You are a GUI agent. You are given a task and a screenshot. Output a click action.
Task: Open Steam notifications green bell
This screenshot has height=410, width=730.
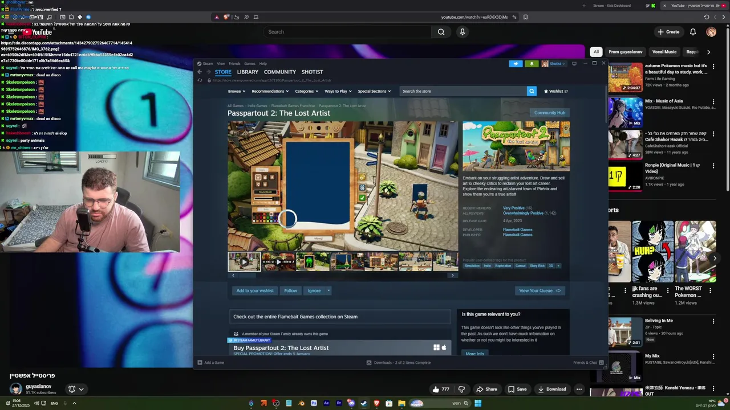[532, 64]
